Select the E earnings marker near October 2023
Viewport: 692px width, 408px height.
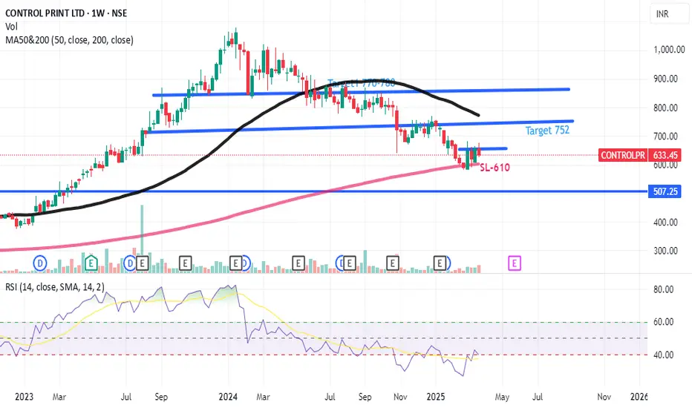tap(186, 264)
